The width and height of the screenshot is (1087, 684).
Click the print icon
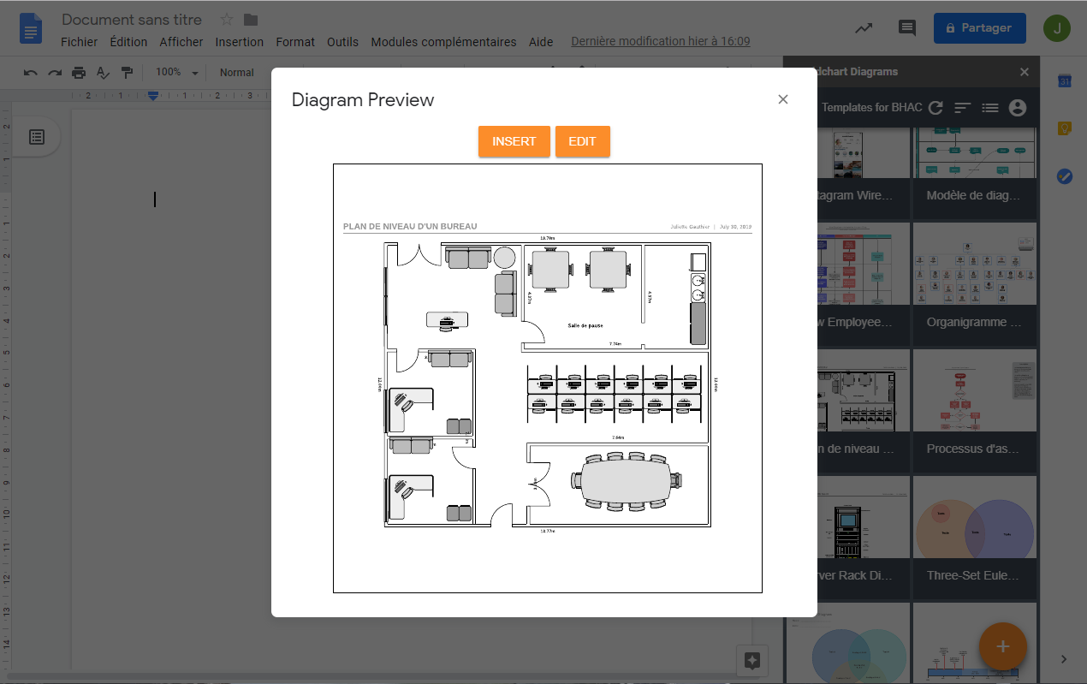pyautogui.click(x=77, y=73)
